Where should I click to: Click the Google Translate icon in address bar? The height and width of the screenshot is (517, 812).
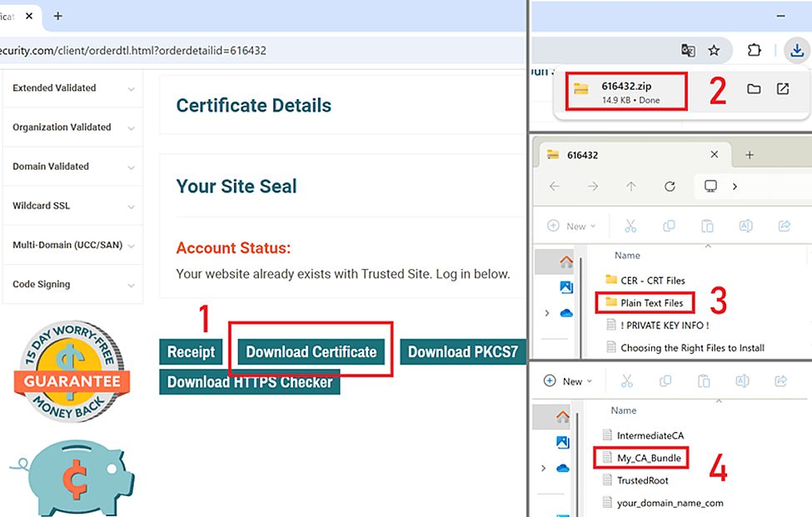689,50
